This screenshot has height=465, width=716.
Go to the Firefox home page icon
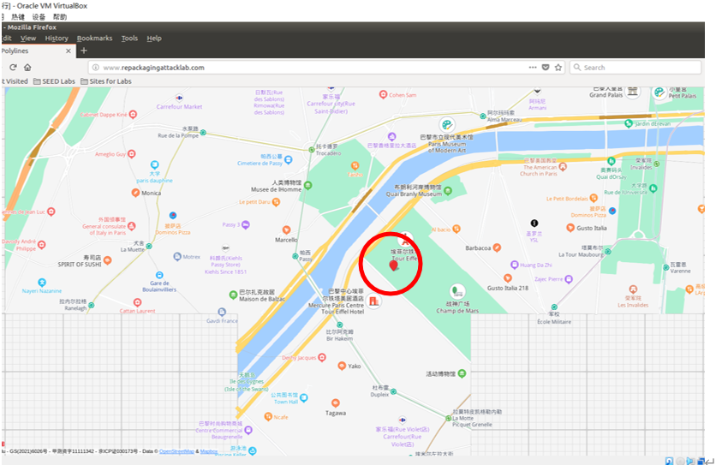coord(27,67)
